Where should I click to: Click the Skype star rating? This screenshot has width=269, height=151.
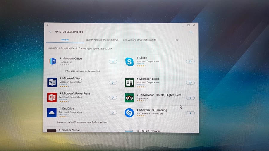(x=141, y=66)
